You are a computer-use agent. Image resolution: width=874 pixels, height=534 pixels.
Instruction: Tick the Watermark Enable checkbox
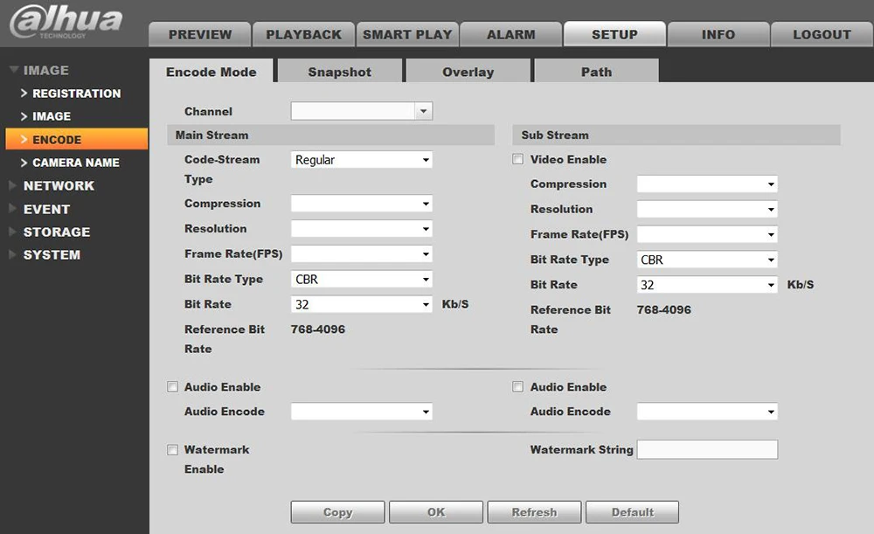[173, 450]
